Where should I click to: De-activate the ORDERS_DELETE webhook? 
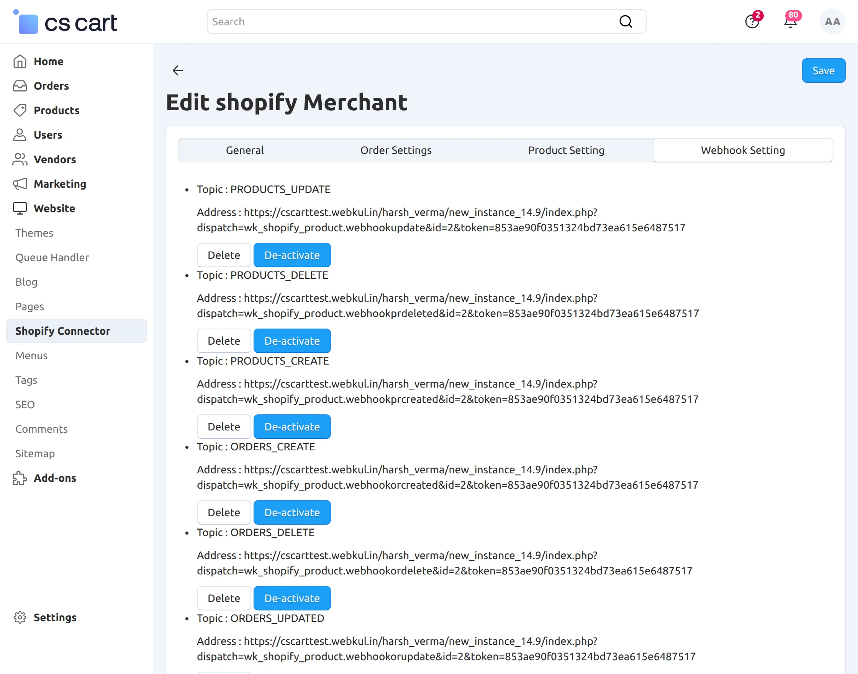point(291,598)
